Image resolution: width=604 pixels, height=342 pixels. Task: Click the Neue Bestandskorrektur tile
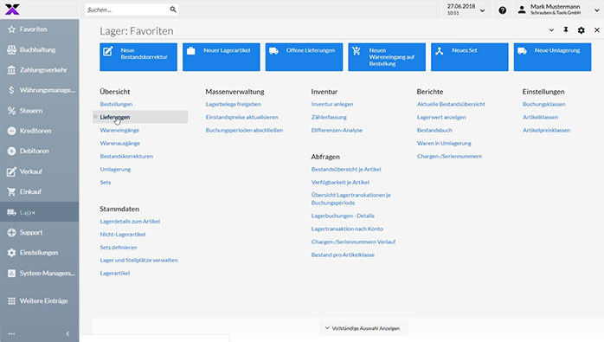[x=138, y=57]
